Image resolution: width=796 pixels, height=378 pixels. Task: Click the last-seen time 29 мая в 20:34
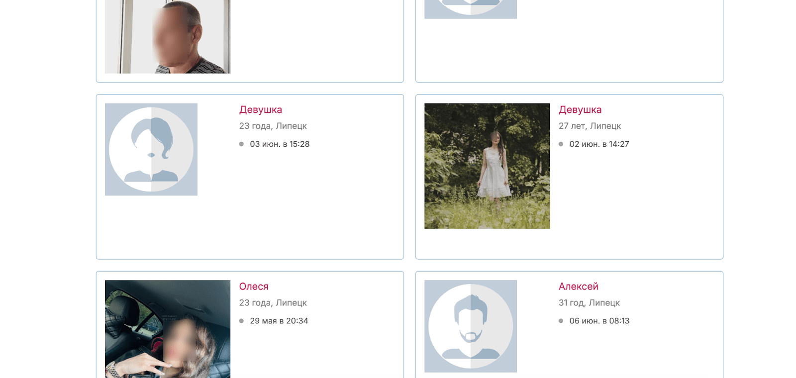279,321
